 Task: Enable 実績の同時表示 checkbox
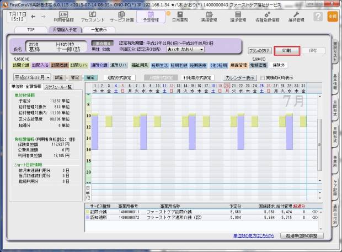pyautogui.click(x=263, y=78)
